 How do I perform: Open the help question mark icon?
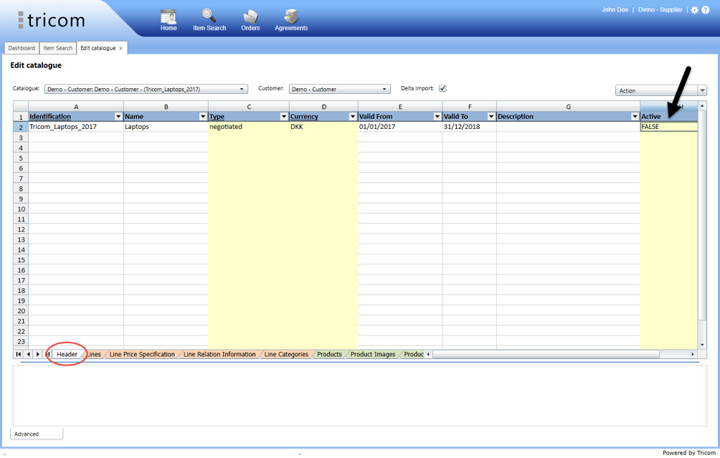coord(706,10)
